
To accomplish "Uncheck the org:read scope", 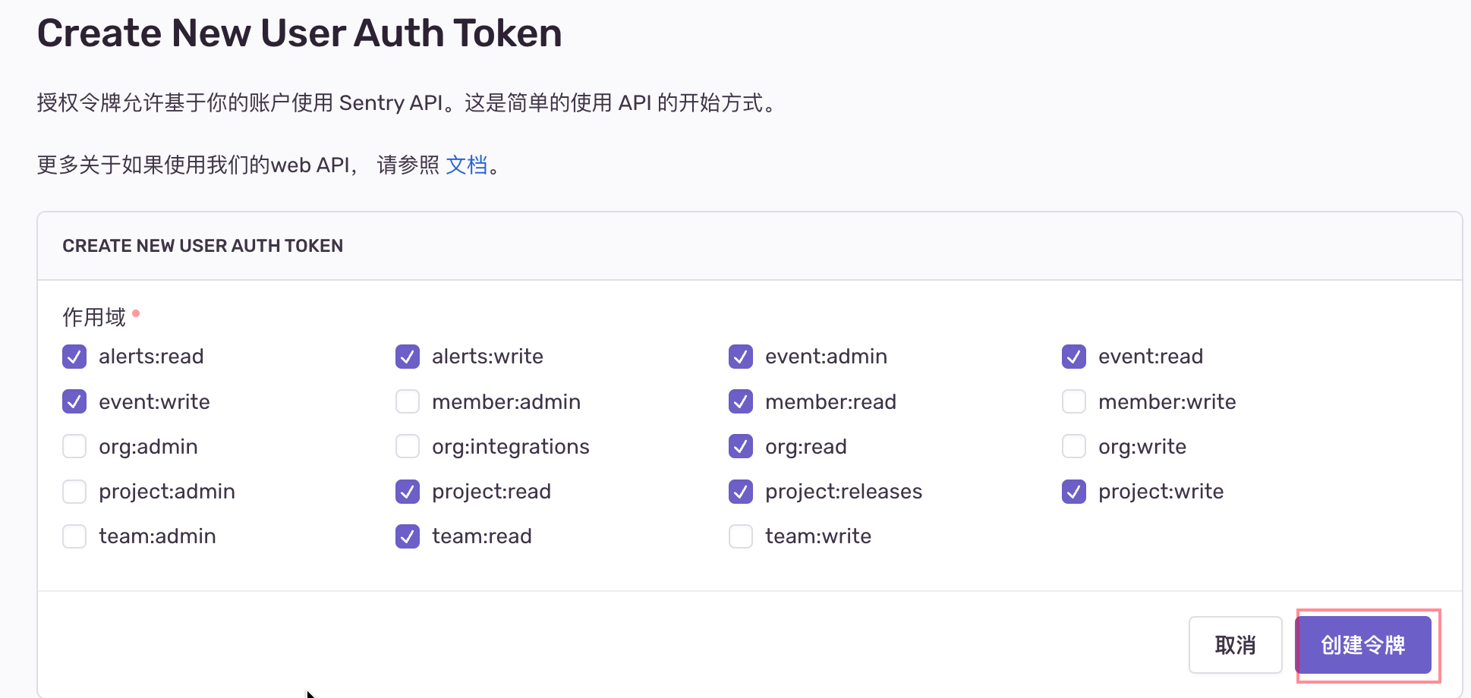I will click(x=741, y=446).
